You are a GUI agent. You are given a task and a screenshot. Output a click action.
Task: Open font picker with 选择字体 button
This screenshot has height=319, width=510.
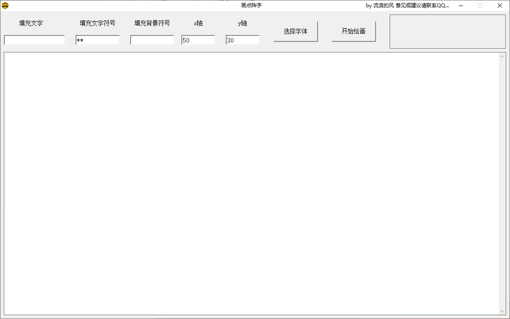[296, 32]
